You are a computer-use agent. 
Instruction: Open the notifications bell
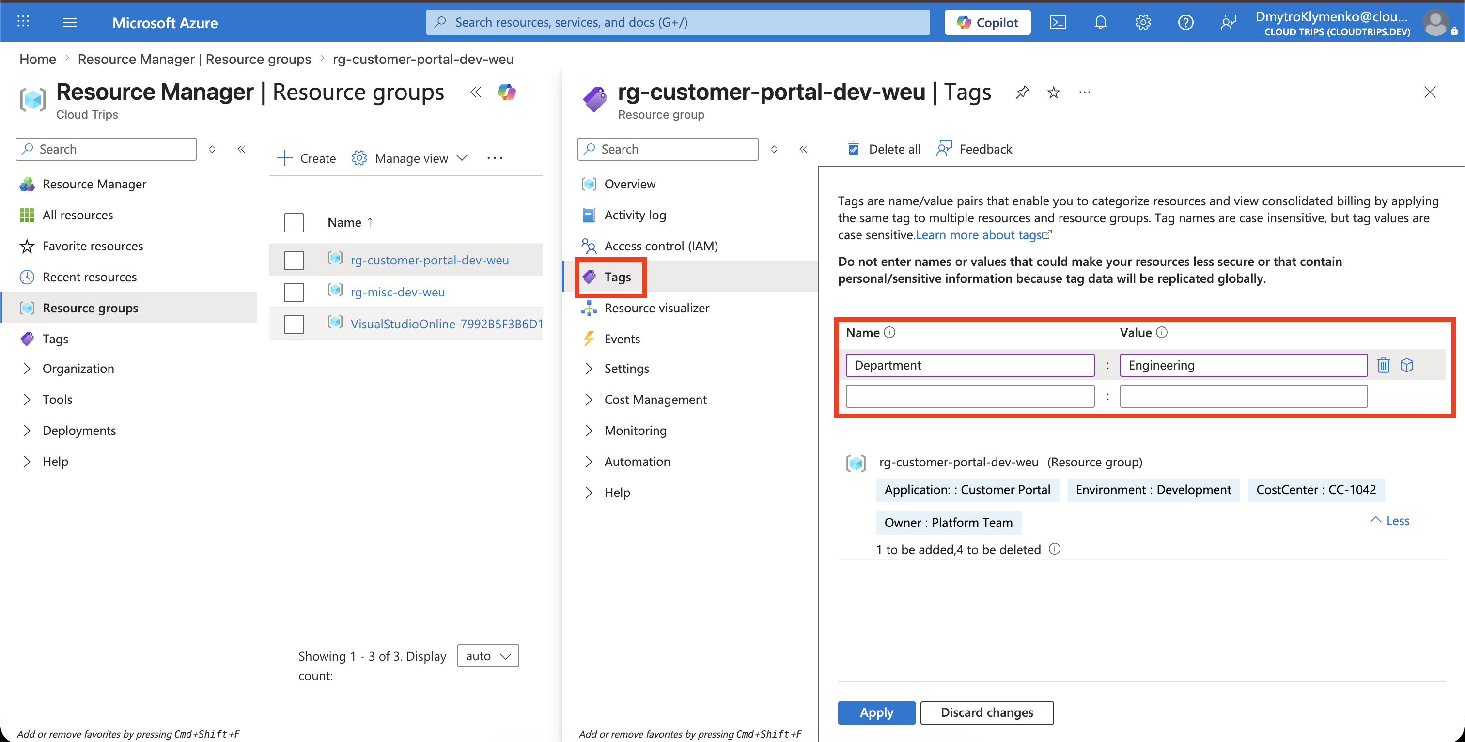[1101, 22]
